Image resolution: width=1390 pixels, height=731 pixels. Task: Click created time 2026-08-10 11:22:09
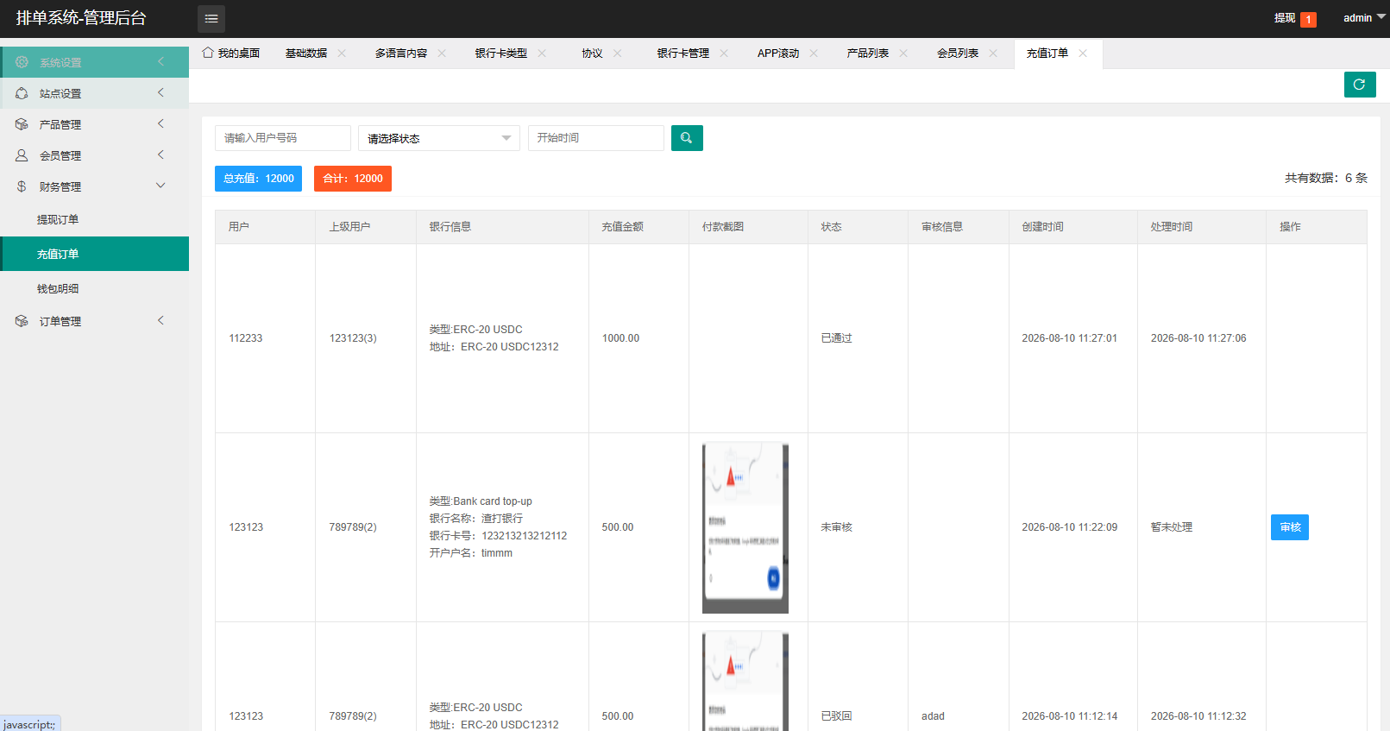coord(1070,527)
